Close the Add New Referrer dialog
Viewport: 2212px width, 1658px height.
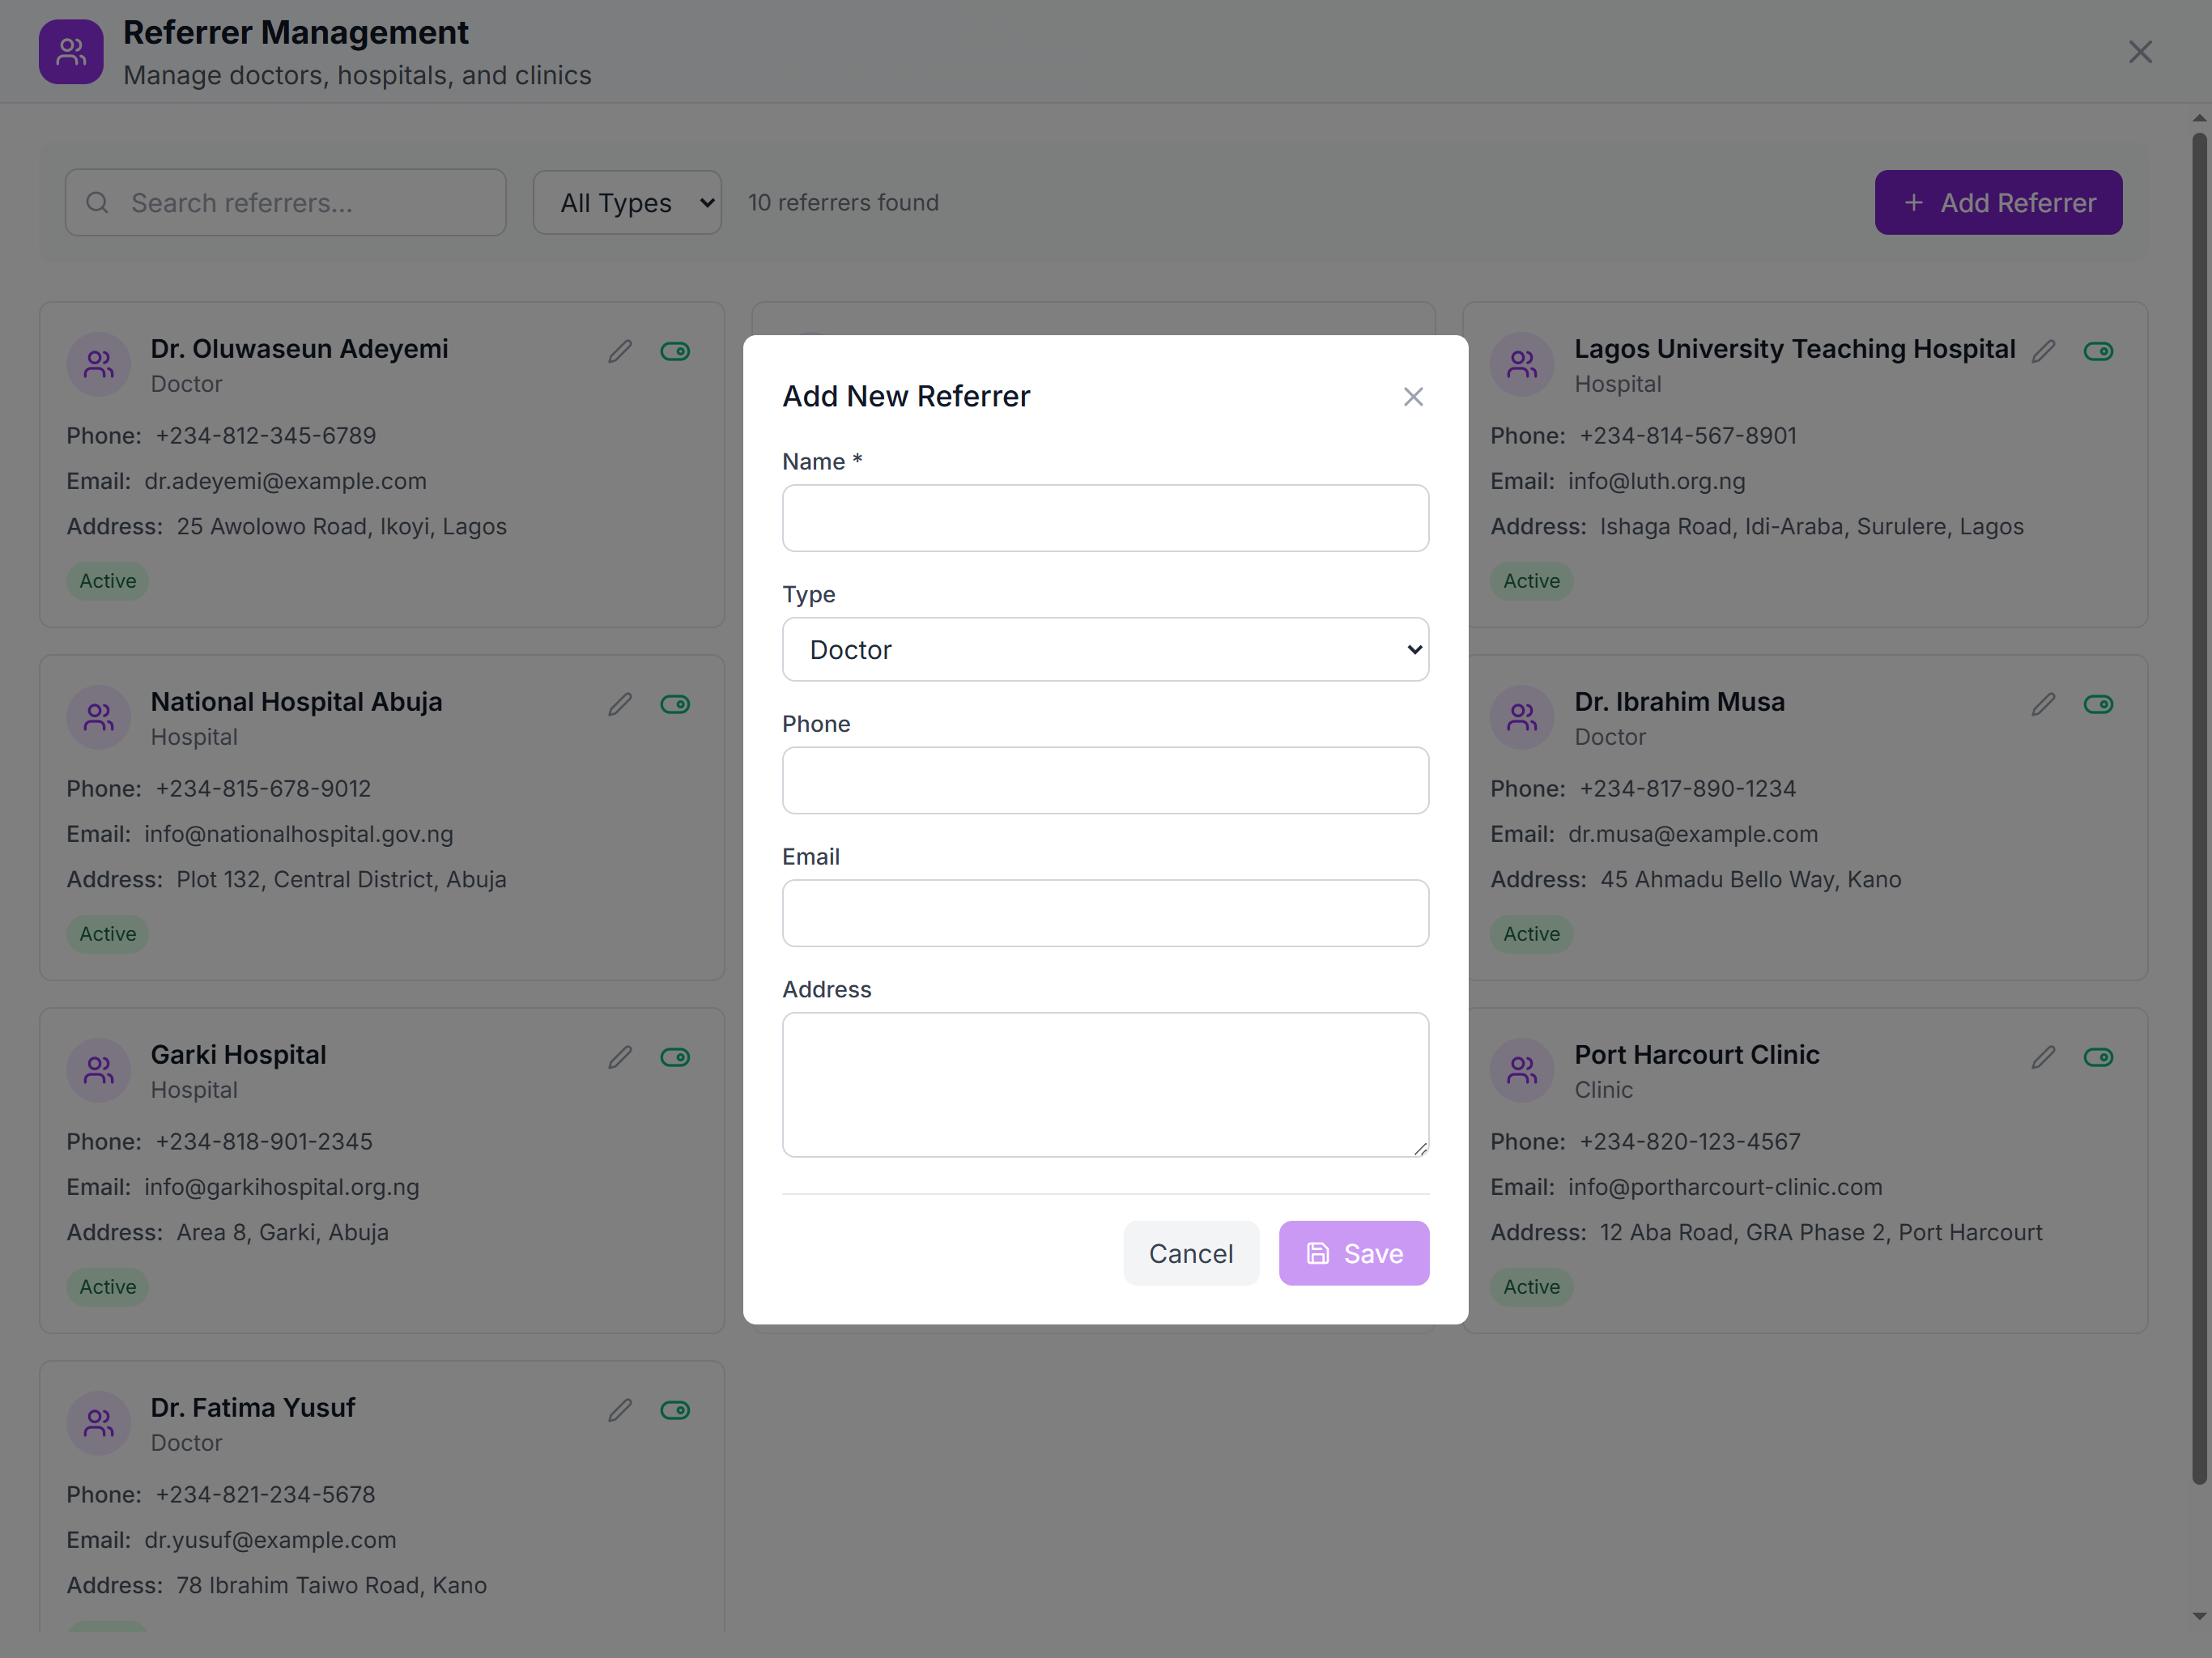coord(1412,397)
